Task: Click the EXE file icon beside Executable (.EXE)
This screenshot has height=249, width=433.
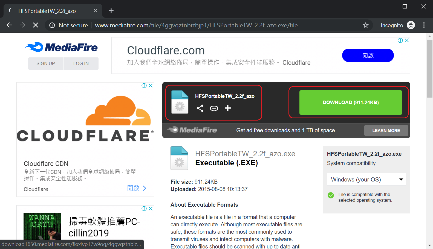Action: 179,158
